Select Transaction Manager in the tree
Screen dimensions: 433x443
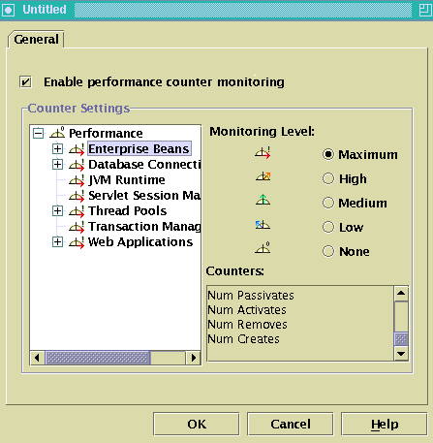(x=144, y=227)
